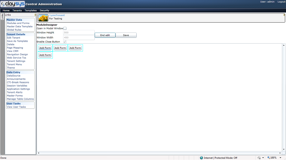Click the third Add Form button in top row
Image resolution: width=286 pixels, height=160 pixels.
75,48
